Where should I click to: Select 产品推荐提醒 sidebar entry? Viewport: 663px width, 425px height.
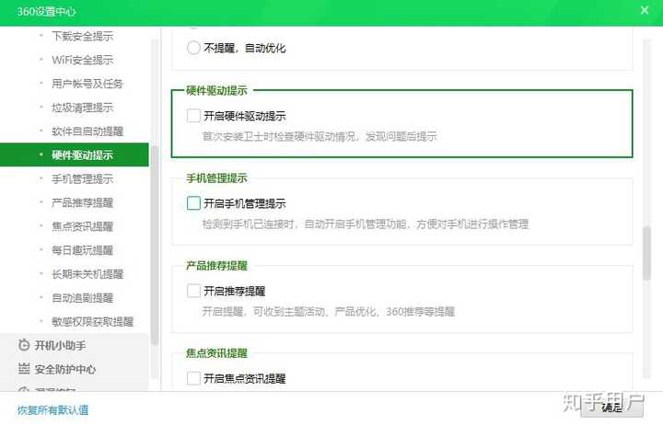click(x=83, y=202)
